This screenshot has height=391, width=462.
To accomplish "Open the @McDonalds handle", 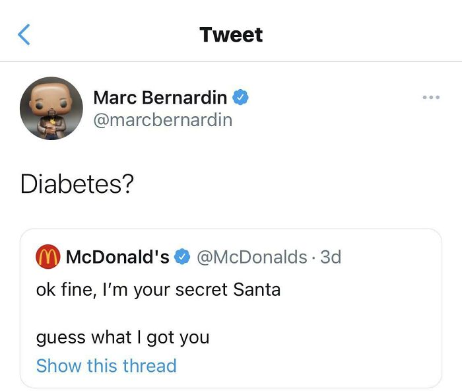I will [251, 257].
